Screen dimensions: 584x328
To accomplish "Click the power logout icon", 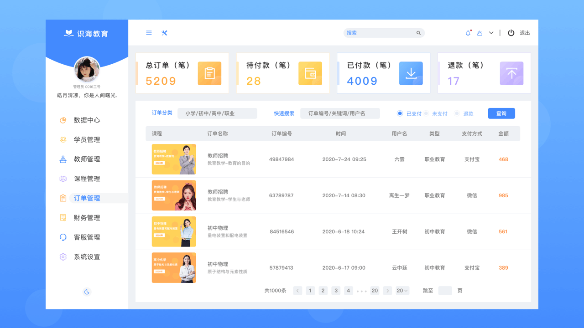I will pyautogui.click(x=511, y=32).
